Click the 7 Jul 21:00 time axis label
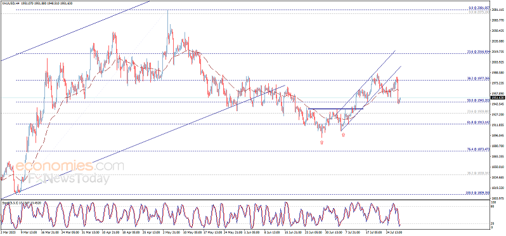506x236 pixels. 353,232
